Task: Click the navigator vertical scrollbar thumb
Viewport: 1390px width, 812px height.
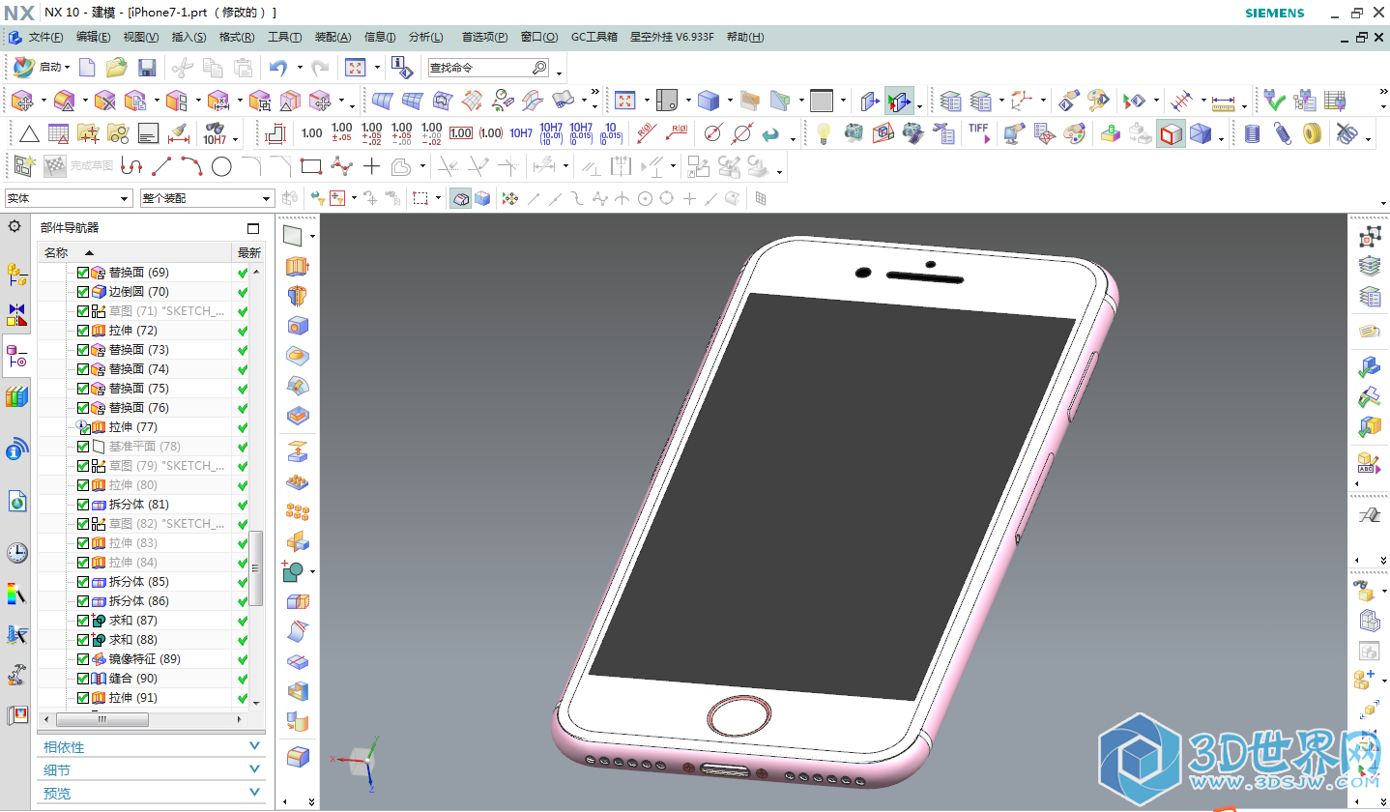Action: 256,568
